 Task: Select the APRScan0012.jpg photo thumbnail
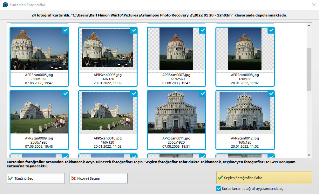[245, 111]
